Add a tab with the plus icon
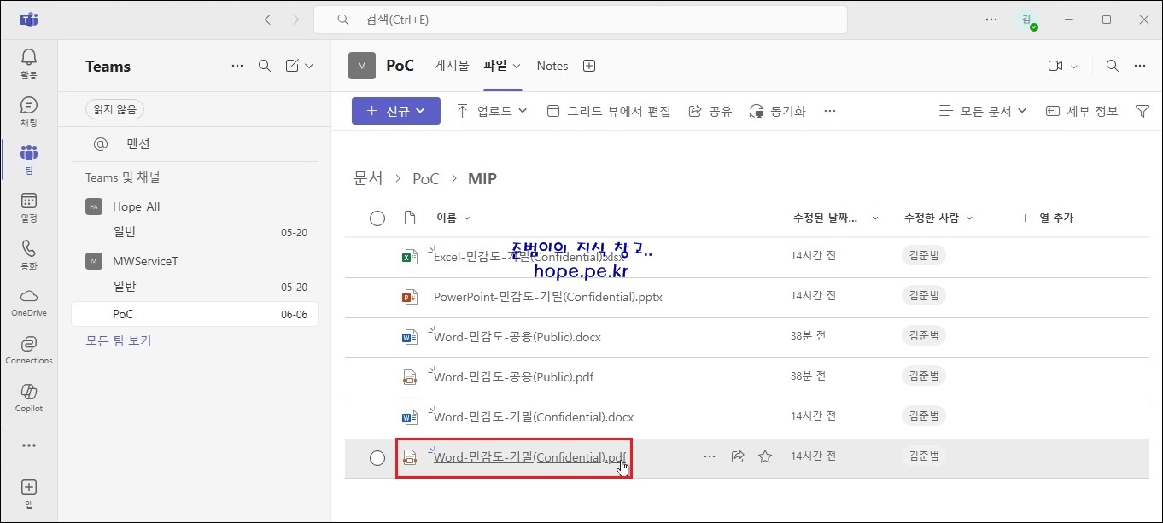 pyautogui.click(x=588, y=66)
